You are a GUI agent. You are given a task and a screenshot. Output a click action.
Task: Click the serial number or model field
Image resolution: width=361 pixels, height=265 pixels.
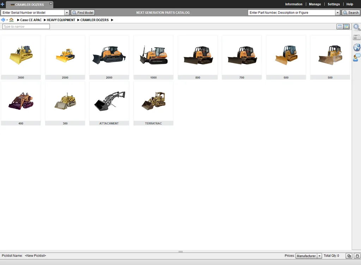point(33,13)
